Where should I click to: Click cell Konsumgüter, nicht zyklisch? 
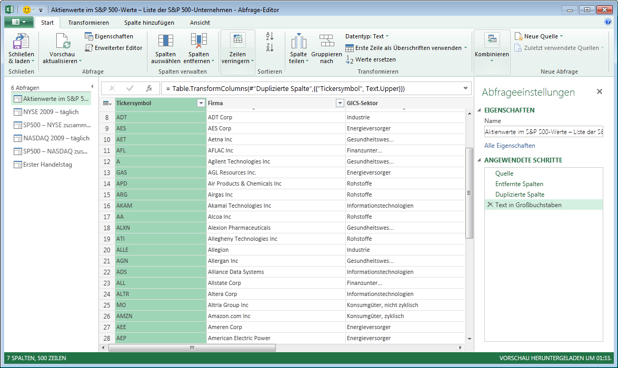pyautogui.click(x=405, y=305)
